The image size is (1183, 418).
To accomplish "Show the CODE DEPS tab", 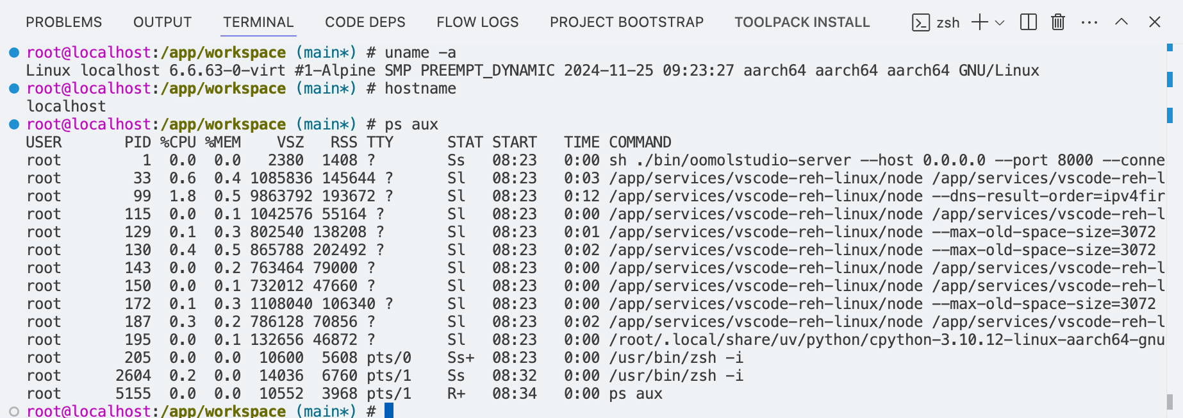I will [x=365, y=22].
